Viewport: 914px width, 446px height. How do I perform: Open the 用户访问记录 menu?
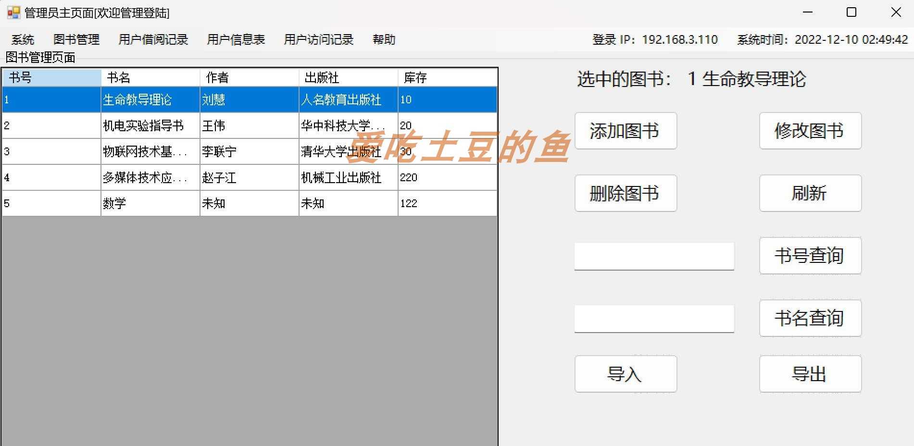pos(318,39)
